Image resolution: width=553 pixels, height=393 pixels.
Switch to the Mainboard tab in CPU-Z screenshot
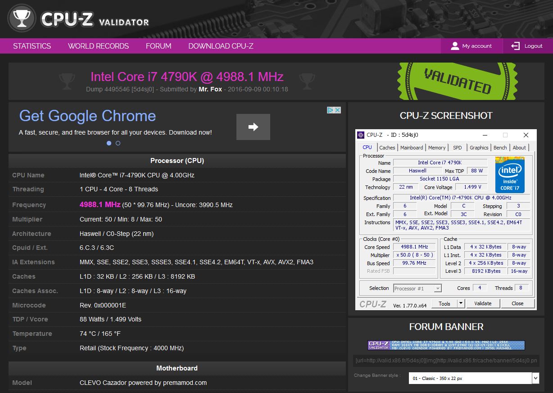[x=412, y=148]
